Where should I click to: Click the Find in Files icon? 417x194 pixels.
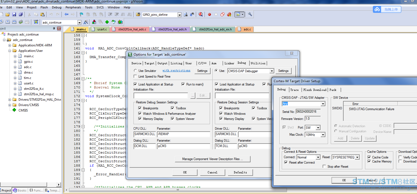(x=138, y=14)
